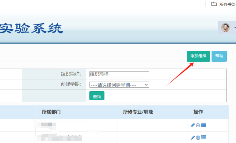This screenshot has width=236, height=143.
Task: Click the 查找 search button
Action: pos(97,96)
